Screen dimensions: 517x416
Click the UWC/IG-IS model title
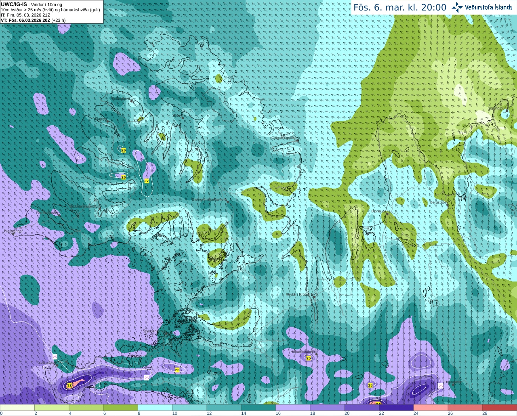(x=14, y=4)
